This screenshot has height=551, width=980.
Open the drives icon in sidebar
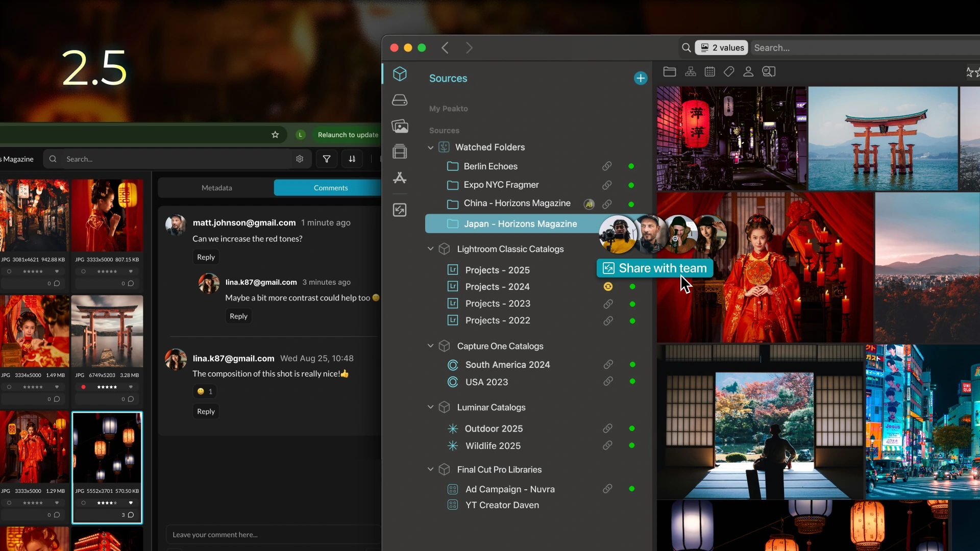(x=400, y=100)
